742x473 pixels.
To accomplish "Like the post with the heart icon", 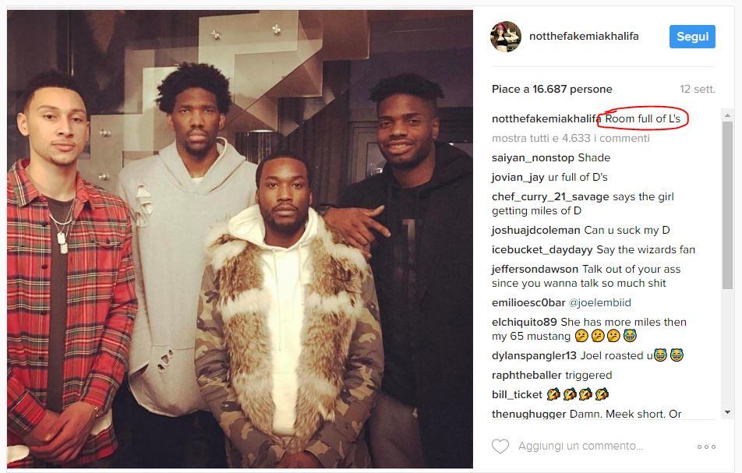I will click(500, 446).
